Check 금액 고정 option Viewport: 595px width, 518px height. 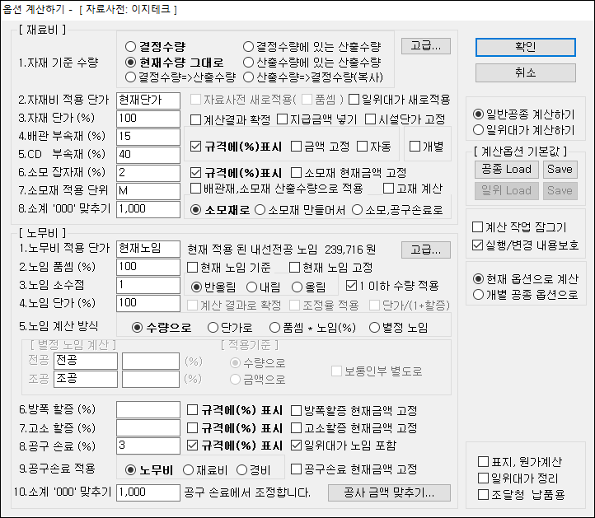[321, 147]
